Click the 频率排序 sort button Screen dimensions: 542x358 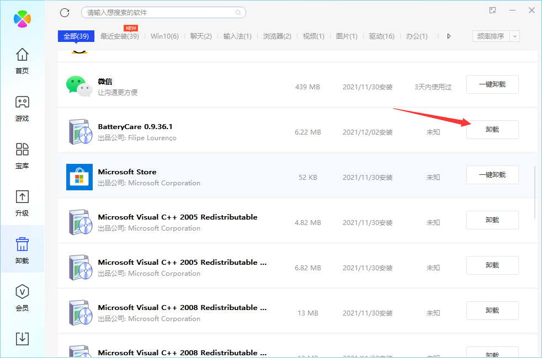(x=491, y=36)
